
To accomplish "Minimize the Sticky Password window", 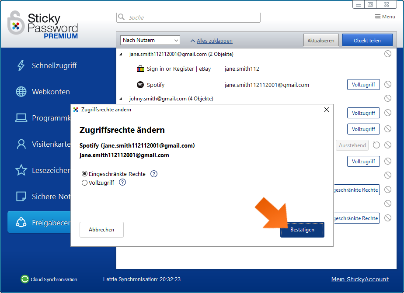I will point(359,4).
